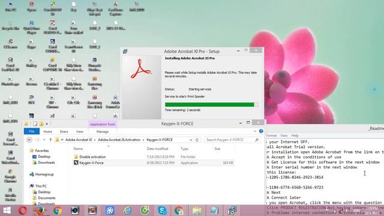Switch to File Explorer in the taskbar
The image size is (384, 216).
[197, 211]
